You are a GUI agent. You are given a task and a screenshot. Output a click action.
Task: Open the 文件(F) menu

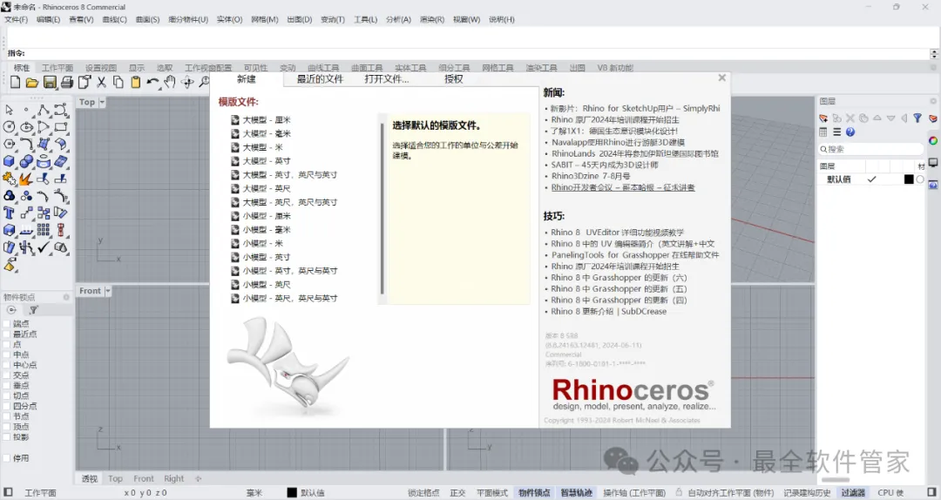pos(17,19)
